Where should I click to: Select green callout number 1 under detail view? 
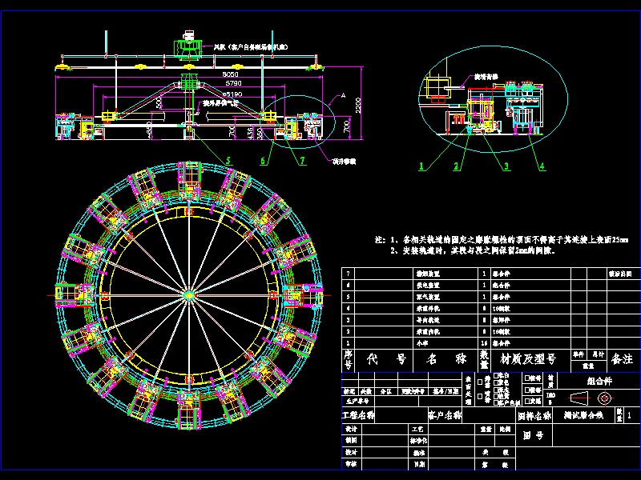coord(421,166)
